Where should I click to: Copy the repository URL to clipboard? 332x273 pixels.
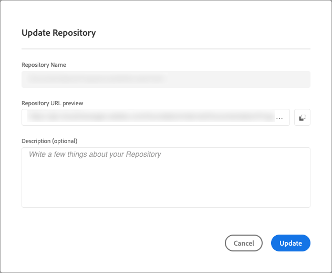click(302, 117)
